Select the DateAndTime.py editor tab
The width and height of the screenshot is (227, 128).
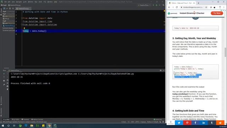coord(23,9)
